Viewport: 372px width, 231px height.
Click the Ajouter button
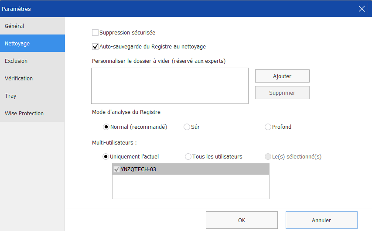point(282,76)
